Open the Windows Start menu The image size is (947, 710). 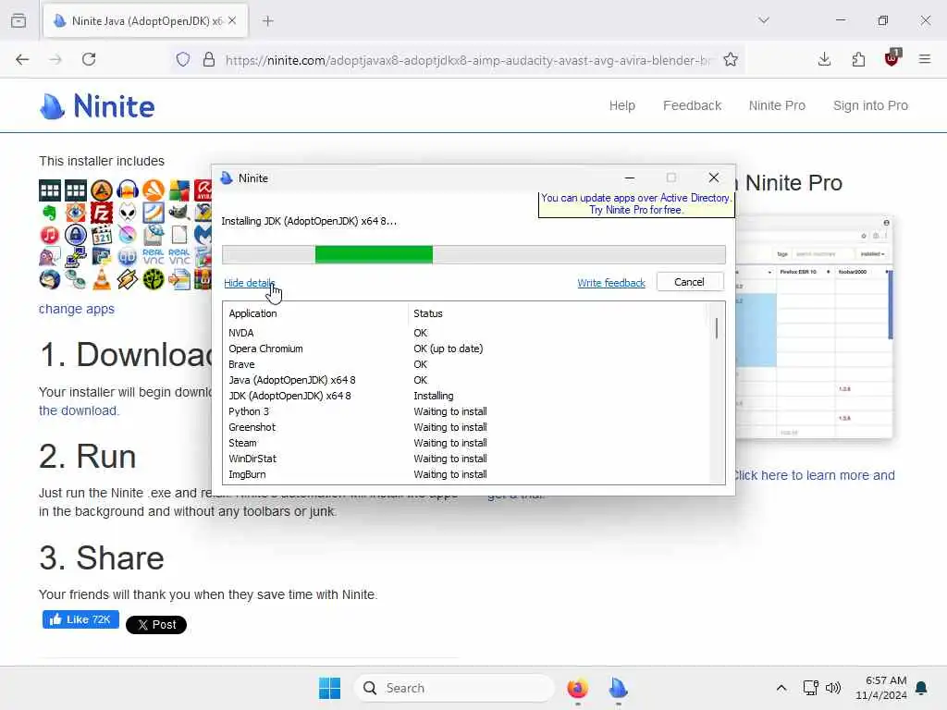(x=330, y=688)
